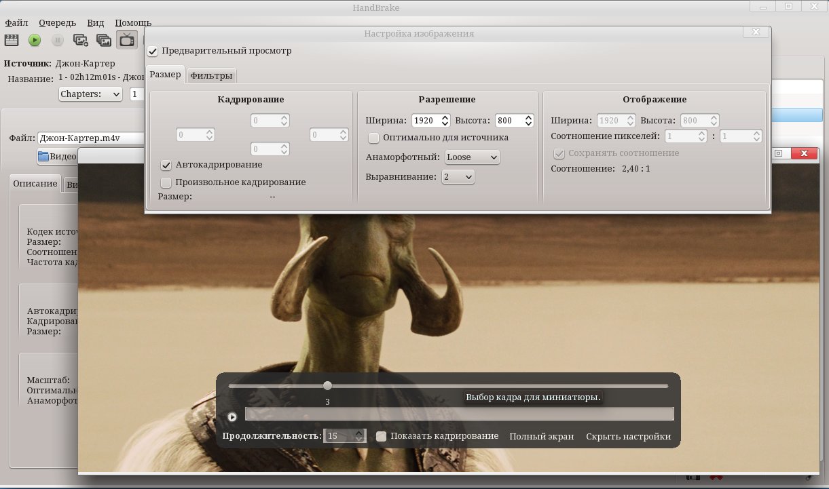Start encoding with green play button
Viewport: 829px width, 489px height.
pyautogui.click(x=35, y=40)
